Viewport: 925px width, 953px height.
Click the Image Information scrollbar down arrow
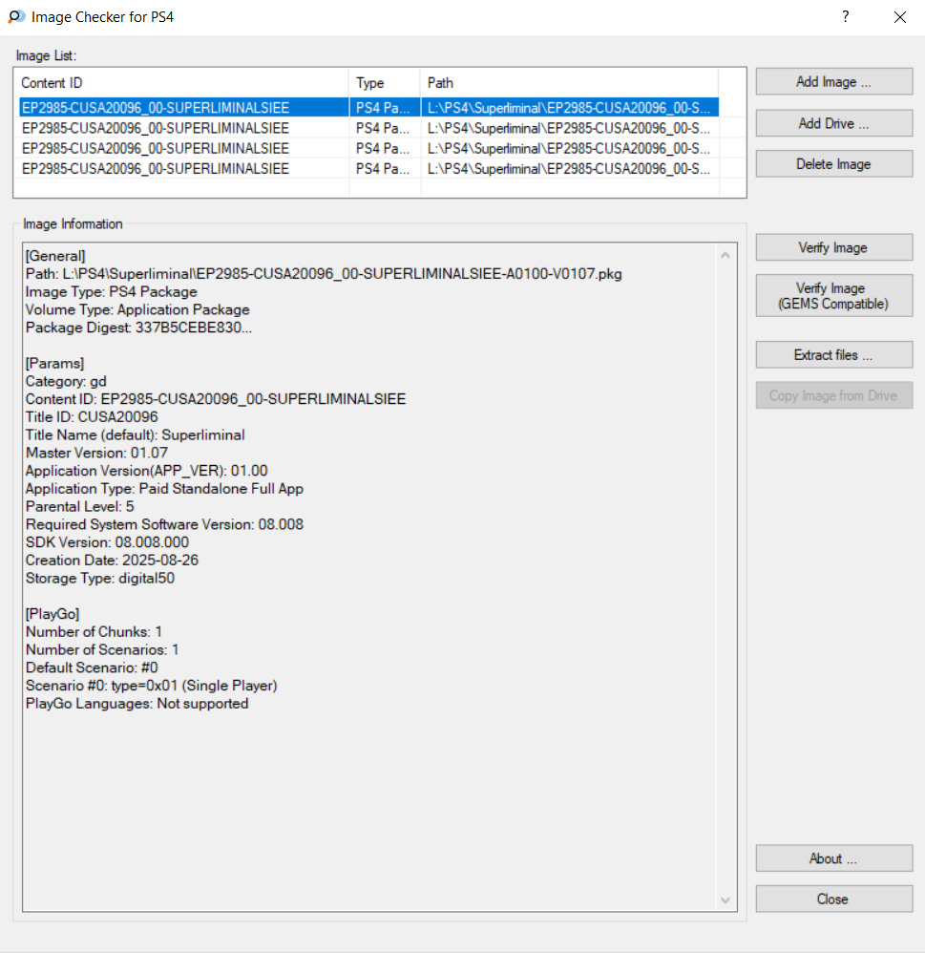725,900
